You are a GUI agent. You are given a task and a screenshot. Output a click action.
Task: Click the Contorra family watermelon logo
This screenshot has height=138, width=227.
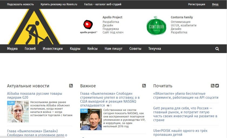click(156, 26)
